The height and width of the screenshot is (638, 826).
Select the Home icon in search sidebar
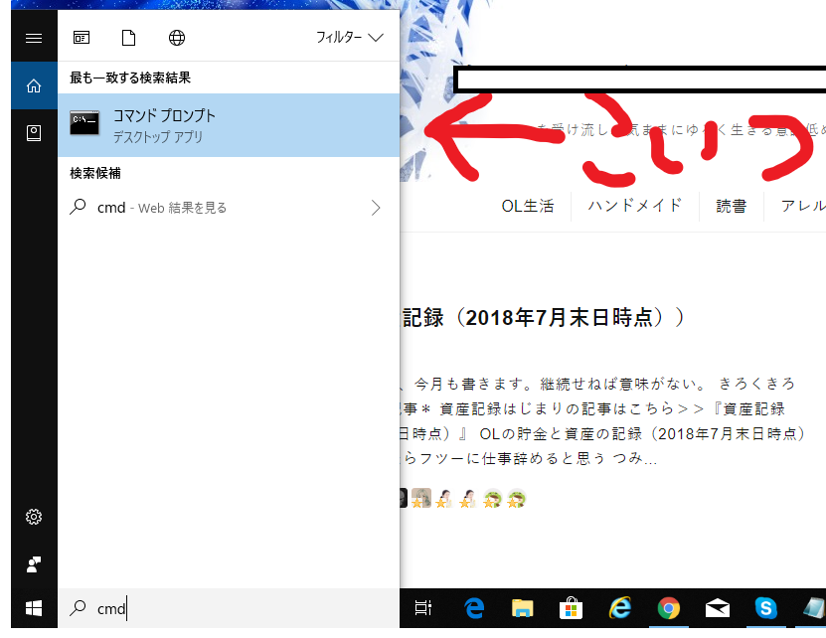click(34, 85)
